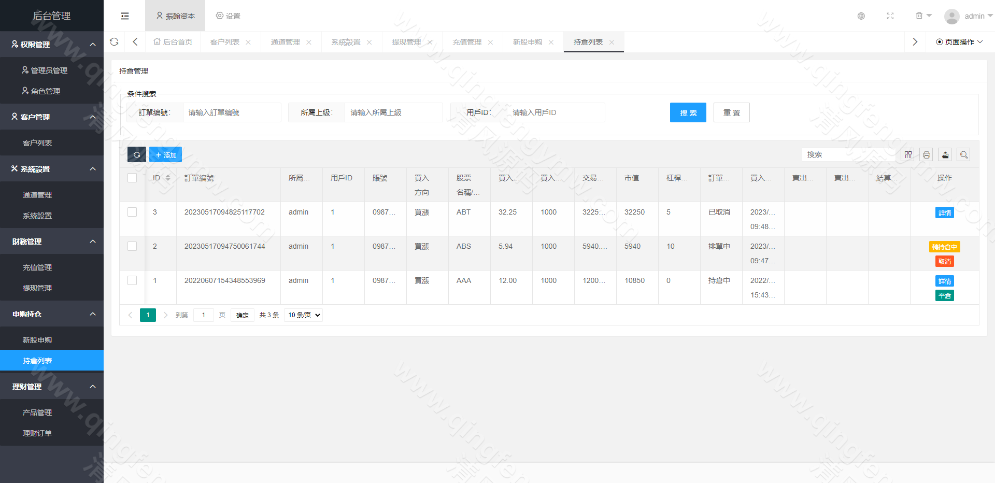This screenshot has width=995, height=483.
Task: Open the column filter grid icon
Action: click(x=908, y=154)
